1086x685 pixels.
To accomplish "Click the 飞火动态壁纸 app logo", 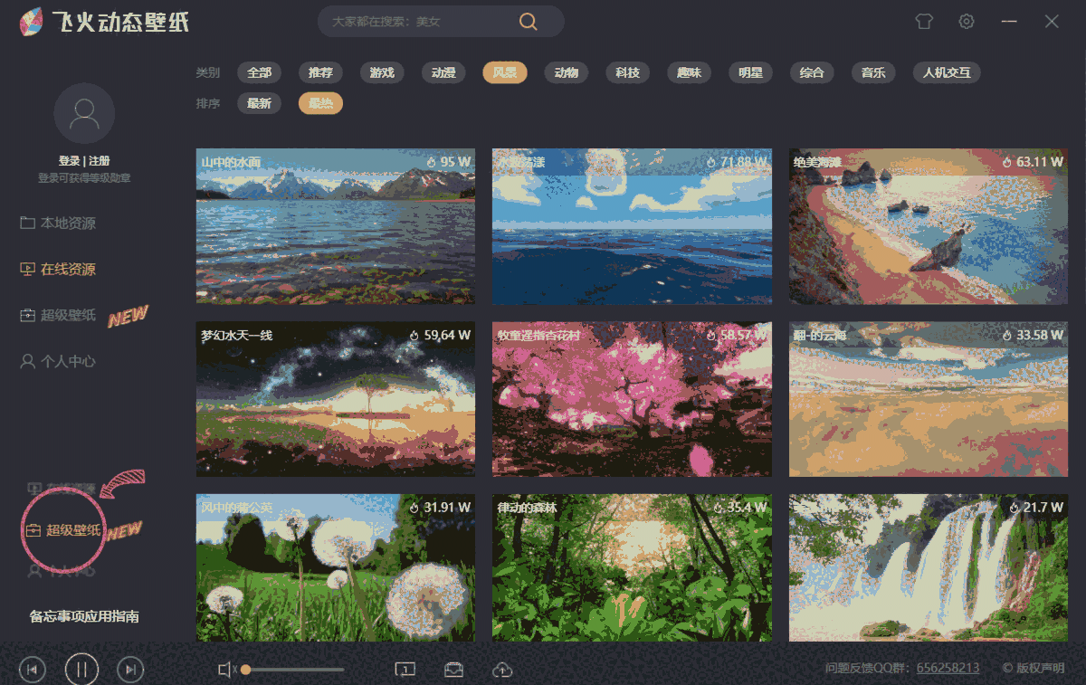I will 105,22.
